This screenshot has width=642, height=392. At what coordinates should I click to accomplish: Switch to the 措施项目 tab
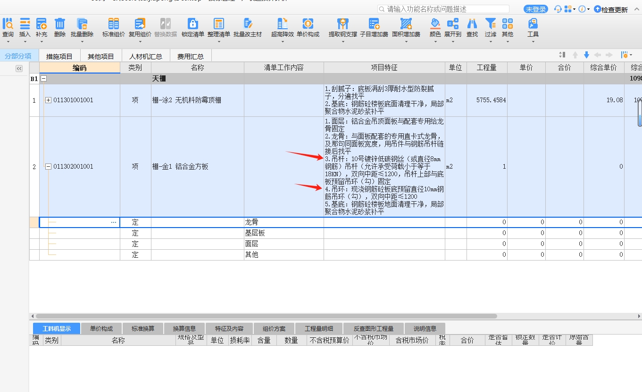pyautogui.click(x=59, y=56)
